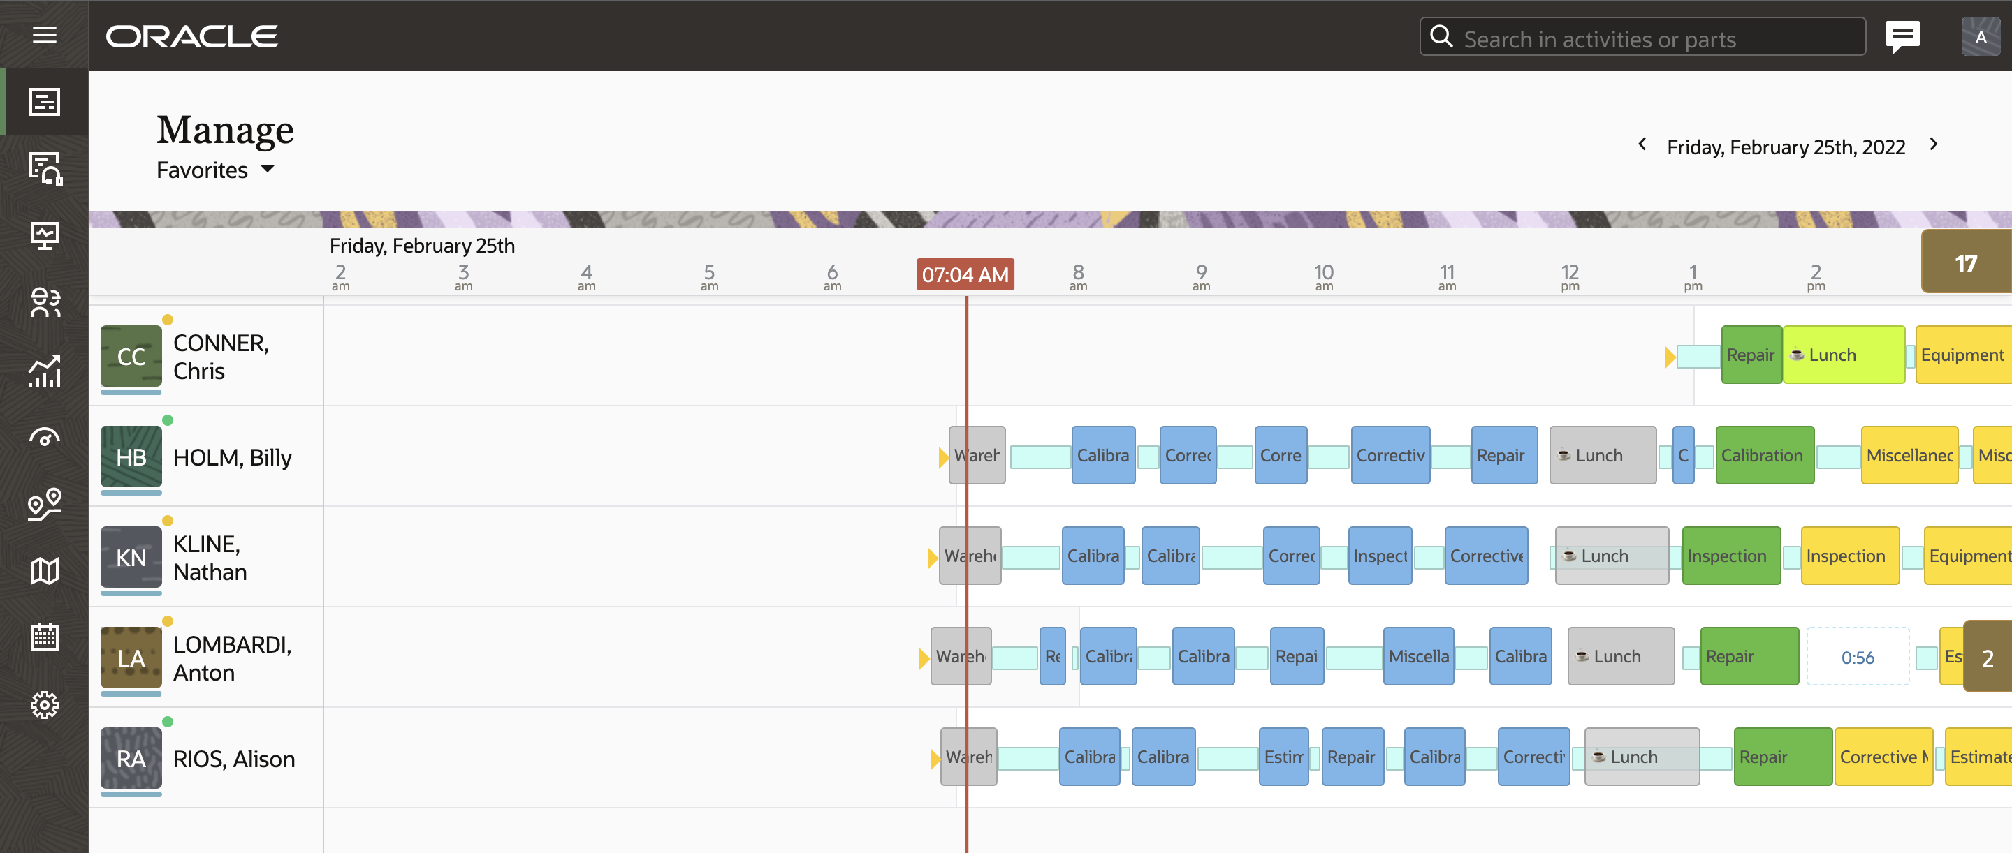
Task: Select the team resources icon in sidebar
Action: point(45,303)
